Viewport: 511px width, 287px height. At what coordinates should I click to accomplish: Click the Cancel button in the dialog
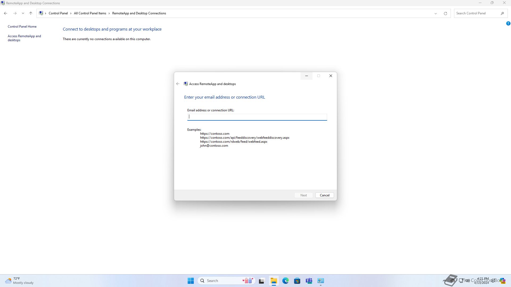(x=324, y=195)
